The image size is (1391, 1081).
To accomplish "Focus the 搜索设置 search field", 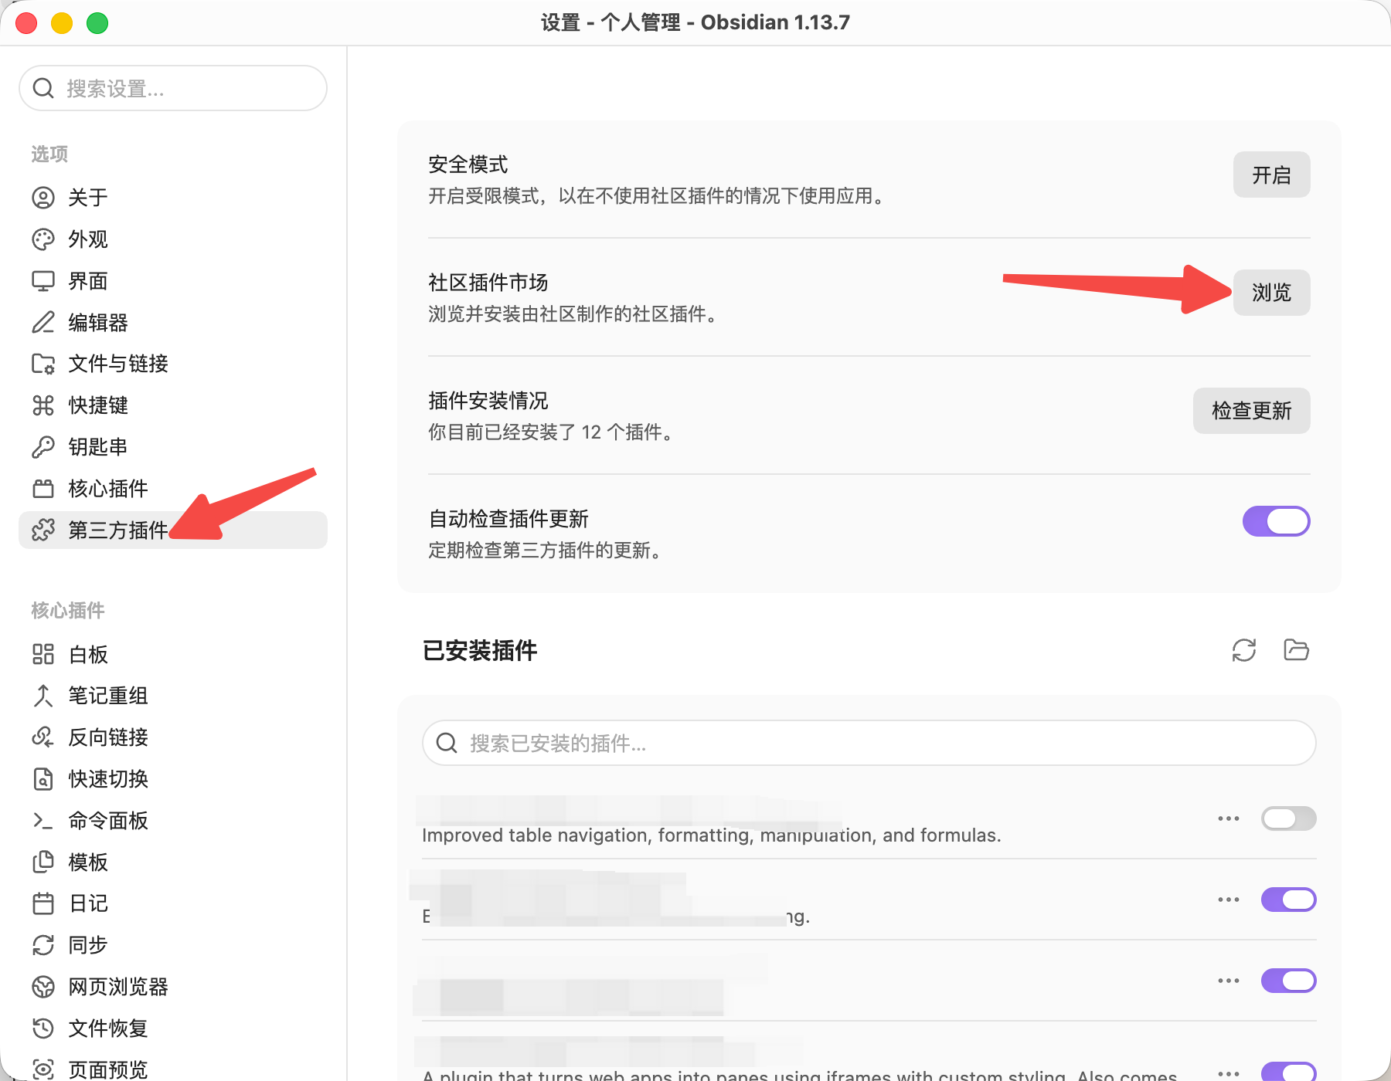I will (x=173, y=88).
